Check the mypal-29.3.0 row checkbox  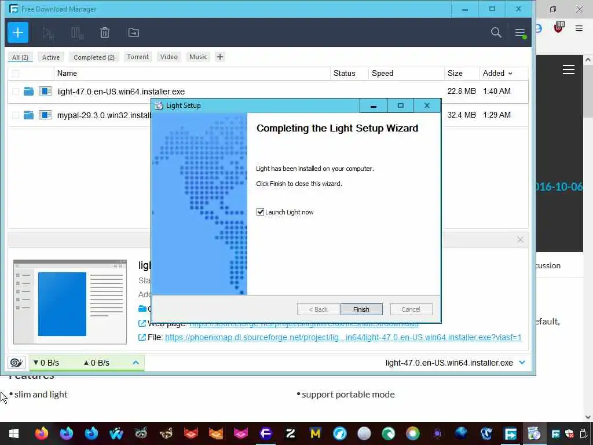(x=16, y=115)
